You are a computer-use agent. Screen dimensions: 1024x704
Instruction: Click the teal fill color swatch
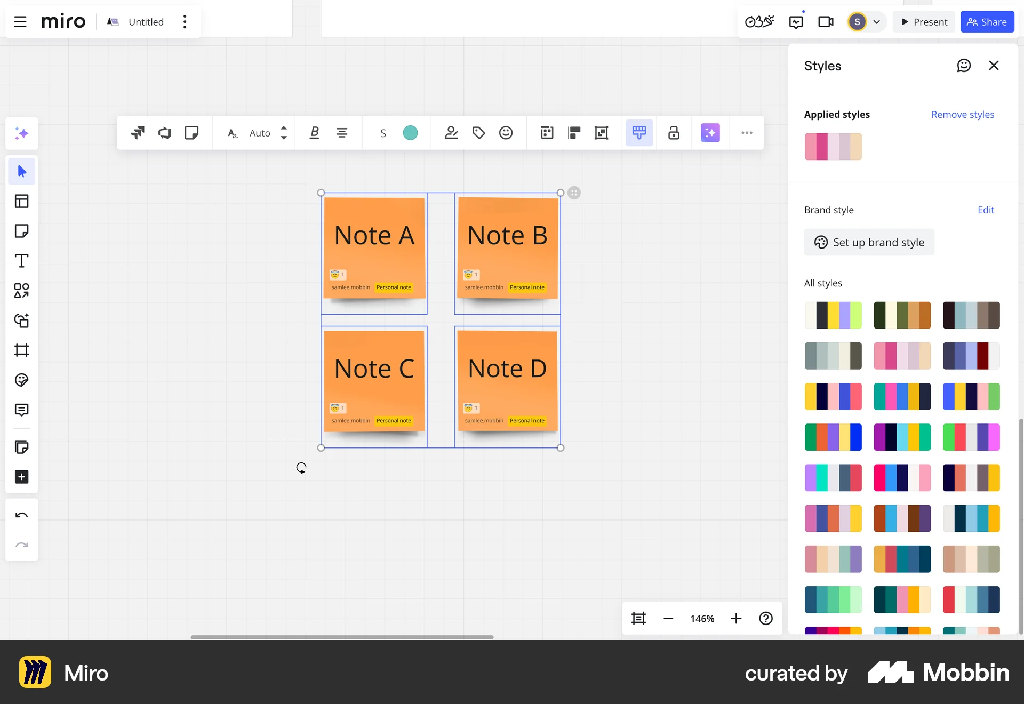[x=410, y=133]
